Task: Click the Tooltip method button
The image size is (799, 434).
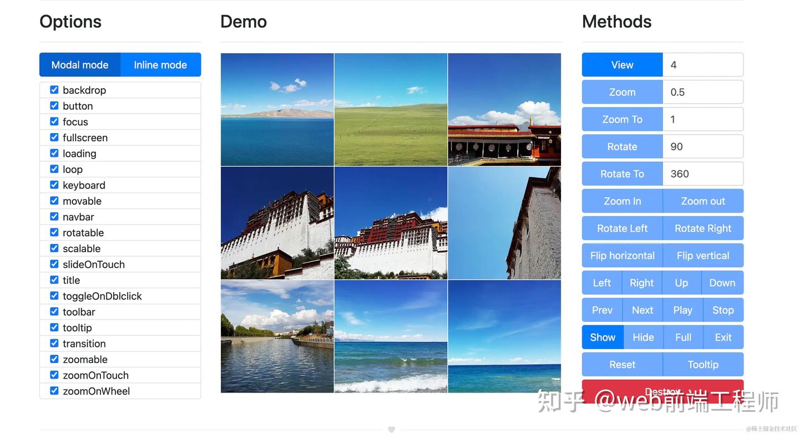Action: (703, 364)
